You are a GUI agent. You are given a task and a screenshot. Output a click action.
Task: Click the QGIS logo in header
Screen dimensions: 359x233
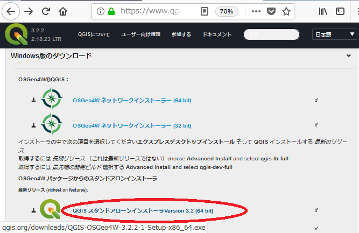pyautogui.click(x=16, y=34)
